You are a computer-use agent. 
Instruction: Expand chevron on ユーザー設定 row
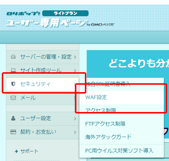coord(75,119)
